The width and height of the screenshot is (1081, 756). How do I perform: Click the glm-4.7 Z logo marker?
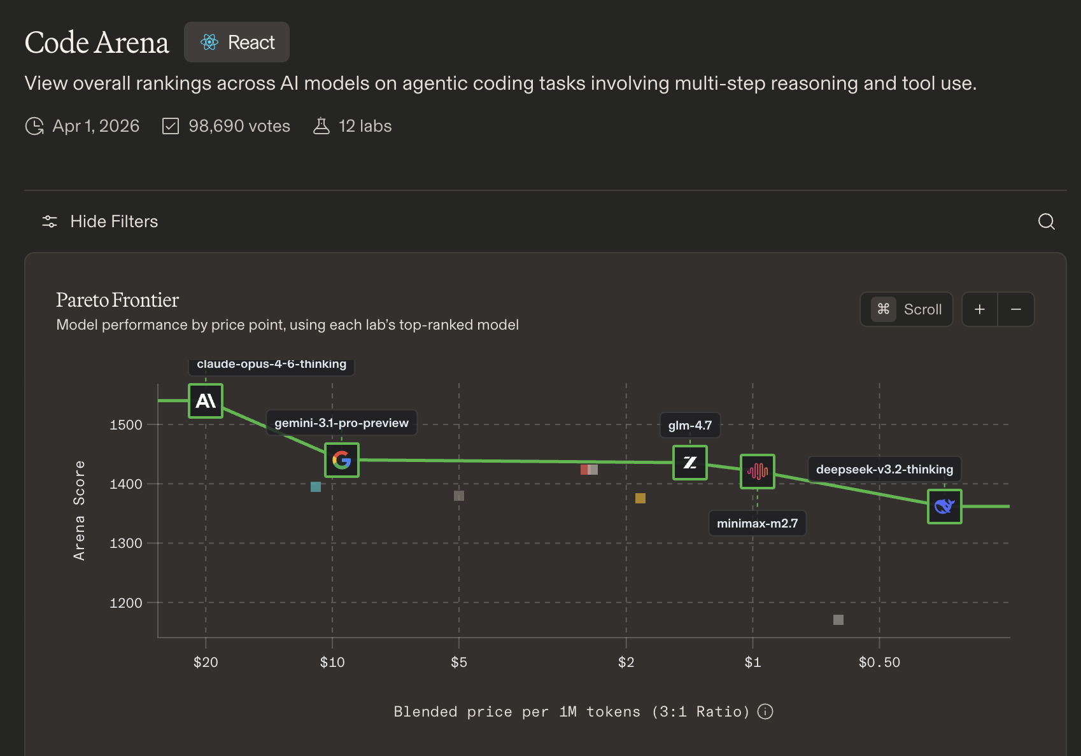click(x=690, y=463)
